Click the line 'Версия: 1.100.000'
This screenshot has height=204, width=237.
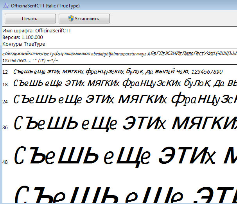(23, 37)
